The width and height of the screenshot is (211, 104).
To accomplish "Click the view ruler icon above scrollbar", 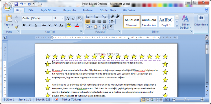I will [207, 38].
